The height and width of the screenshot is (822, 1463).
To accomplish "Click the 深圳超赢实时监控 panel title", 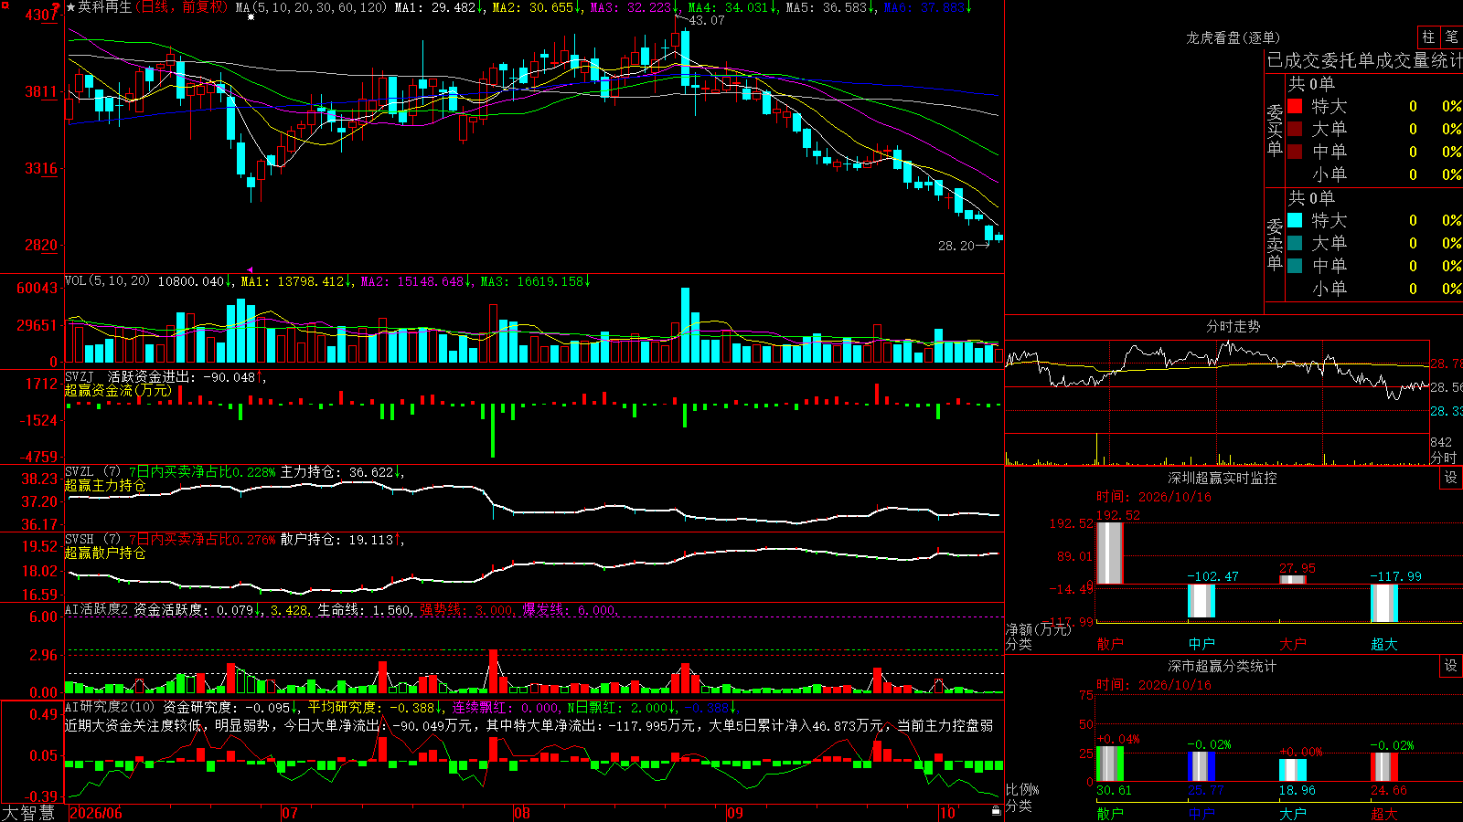I will 1223,478.
